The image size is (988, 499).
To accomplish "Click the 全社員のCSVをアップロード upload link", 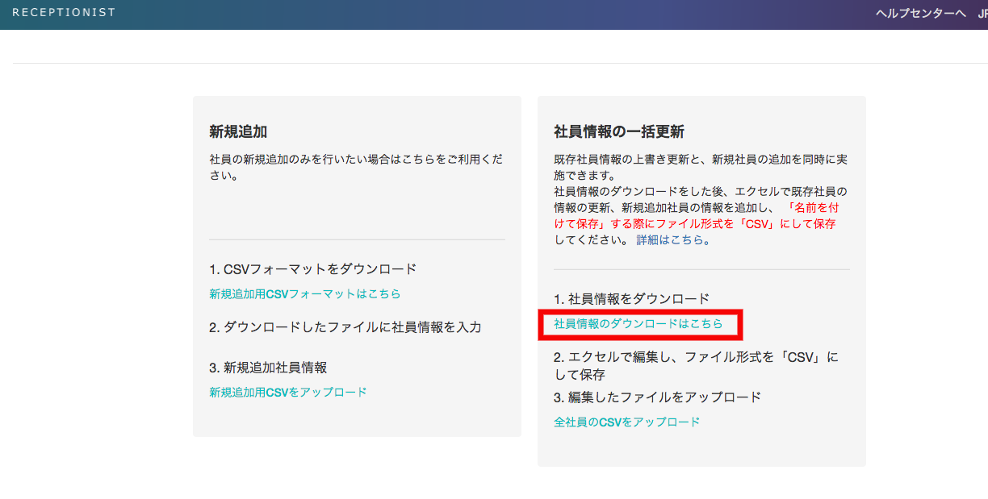I will coord(626,422).
